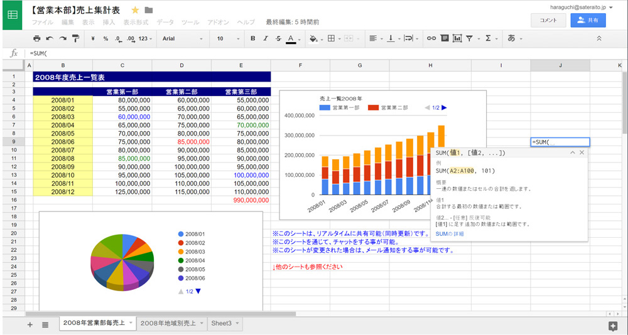The image size is (628, 335).
Task: Close the SUM function help popup
Action: [x=582, y=152]
